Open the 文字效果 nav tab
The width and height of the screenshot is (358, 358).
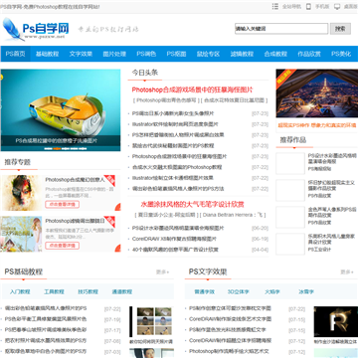[x=81, y=54]
